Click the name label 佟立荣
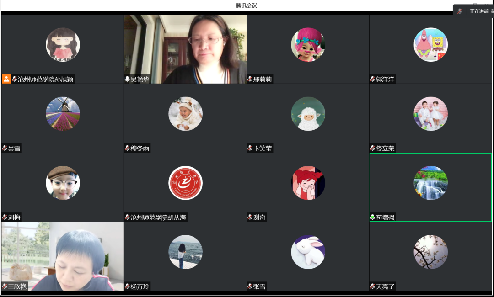This screenshot has height=297, width=494. [x=385, y=148]
